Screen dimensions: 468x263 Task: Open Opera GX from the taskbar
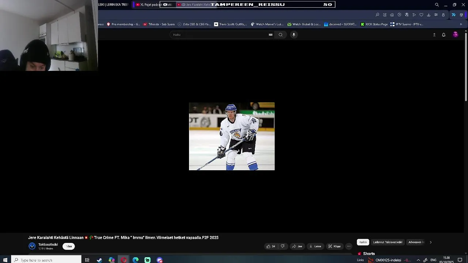click(x=124, y=260)
